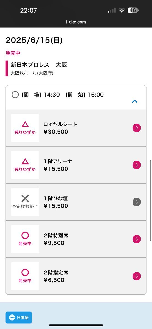Screen dimensions: 152x329
Task: Select the 2階指定席 ¥6,500 row
Action: 76,276
